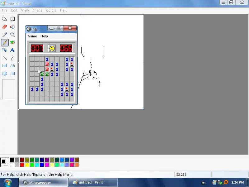249x187 pixels.
Task: Select the Magnifier tool
Action: pyautogui.click(x=12, y=35)
